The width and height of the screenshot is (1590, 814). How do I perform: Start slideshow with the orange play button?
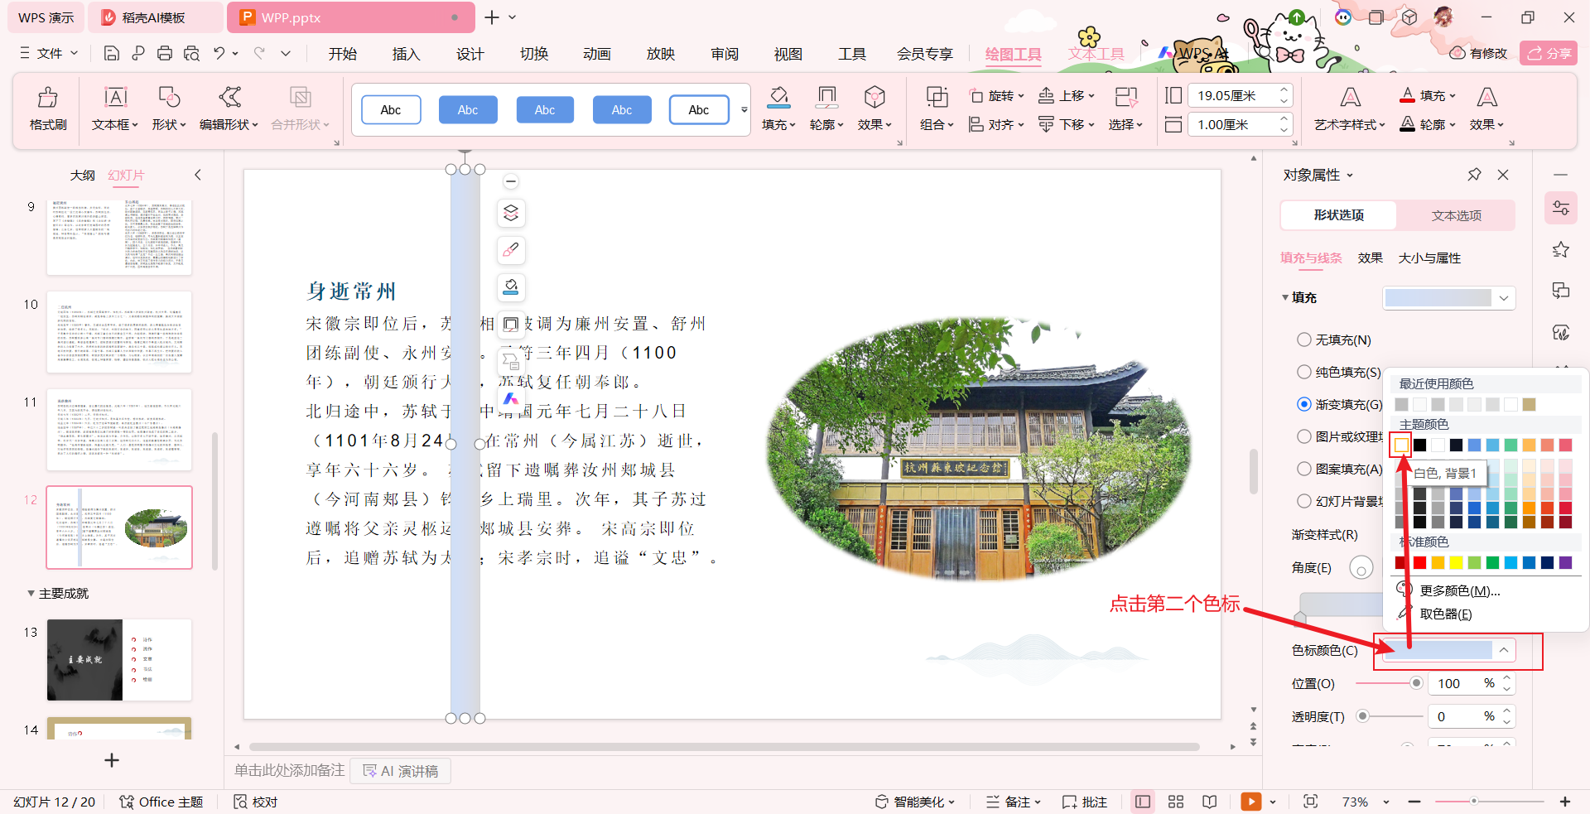pos(1250,802)
